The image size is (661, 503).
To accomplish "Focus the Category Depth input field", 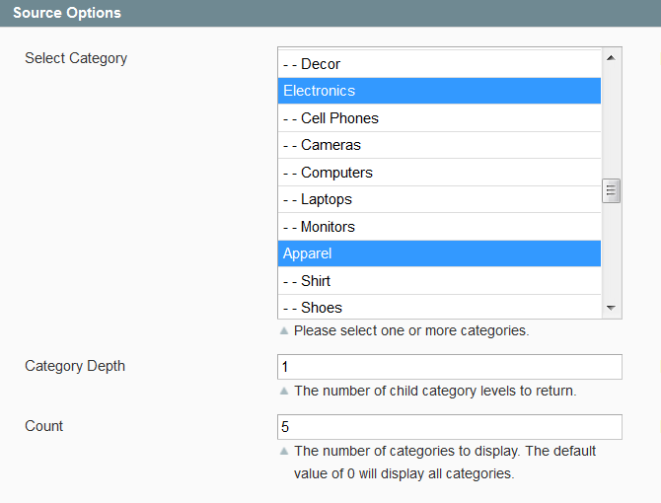I will click(449, 367).
